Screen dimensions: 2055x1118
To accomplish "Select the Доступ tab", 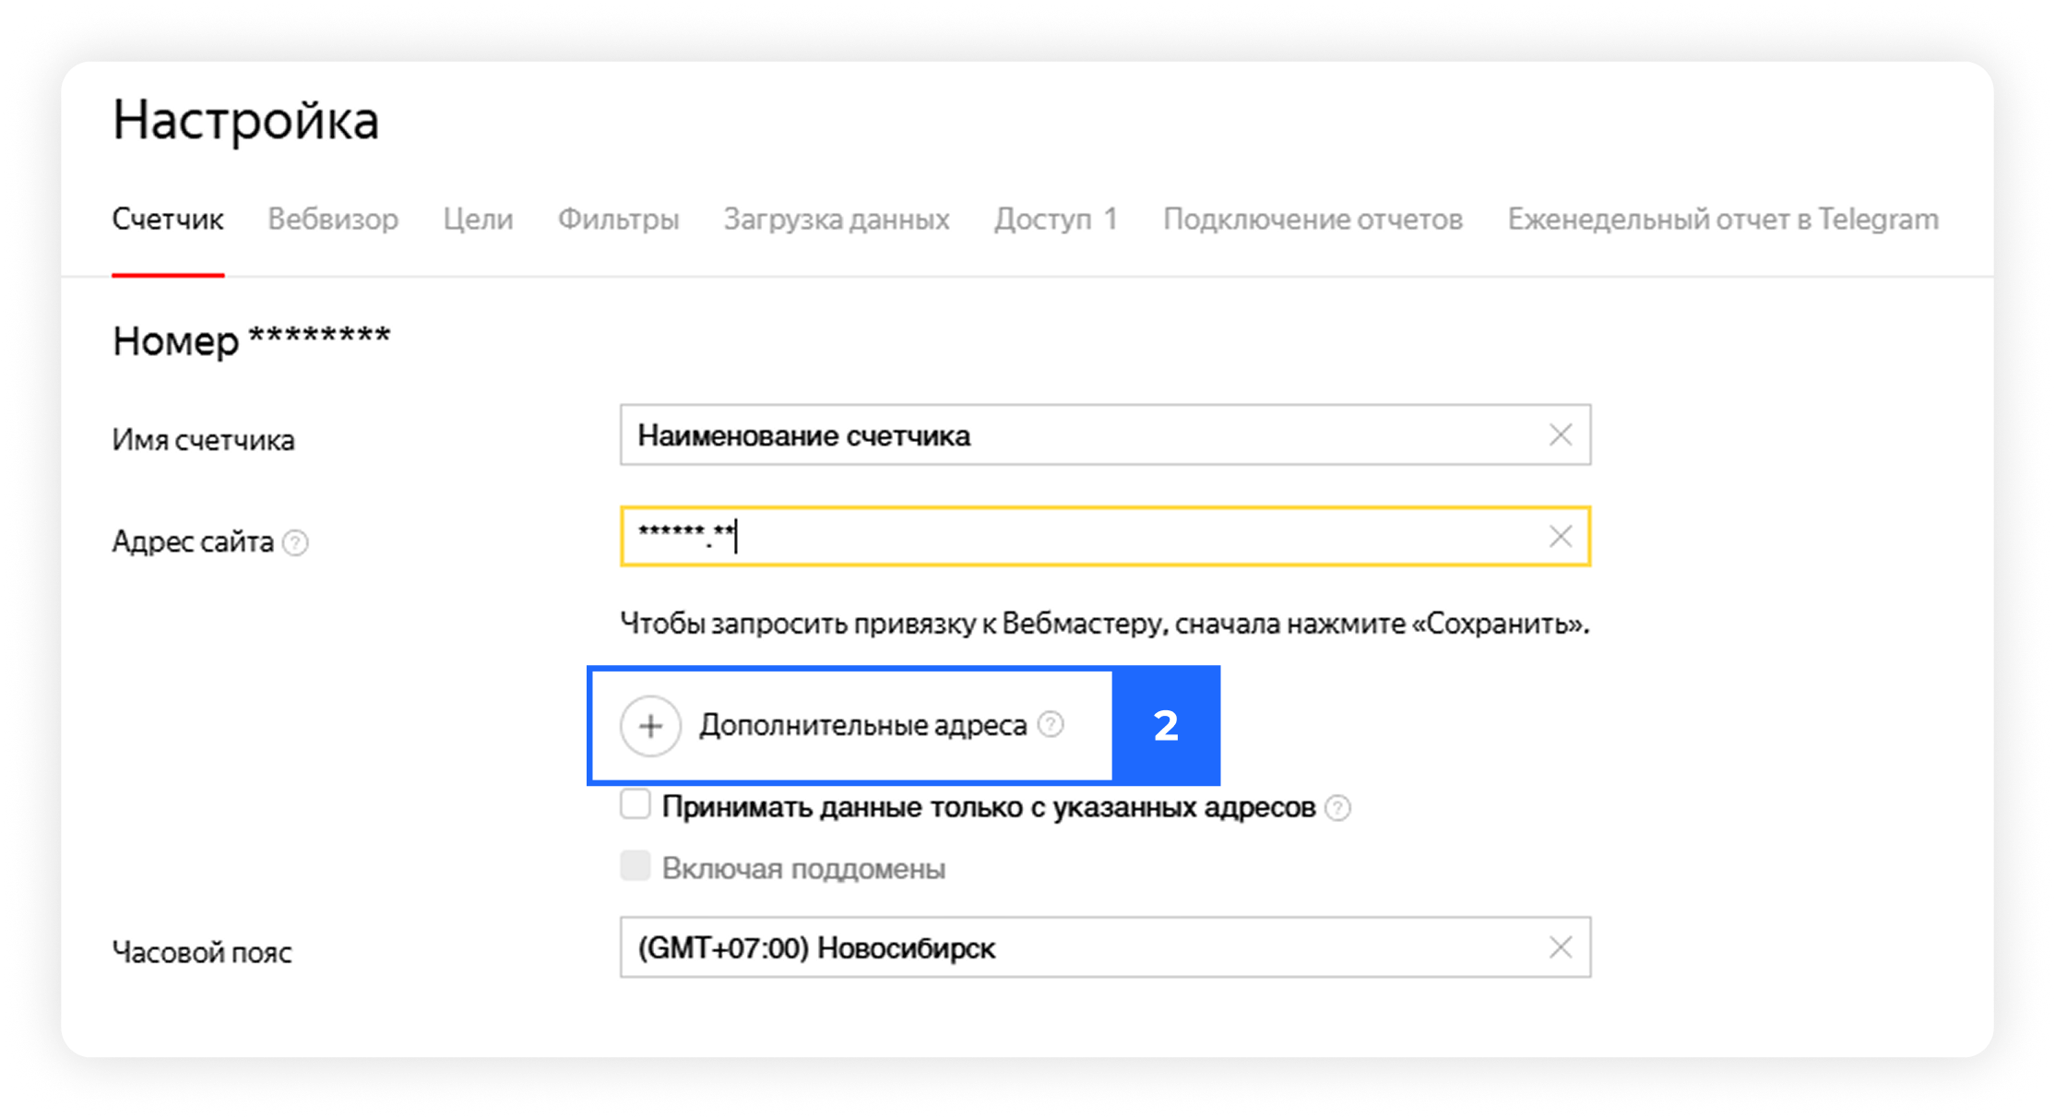I will 1055,220.
